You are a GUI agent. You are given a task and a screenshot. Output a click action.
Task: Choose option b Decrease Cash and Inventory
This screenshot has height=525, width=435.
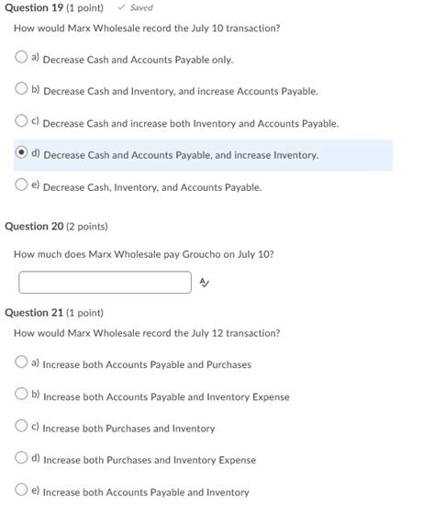tap(21, 88)
